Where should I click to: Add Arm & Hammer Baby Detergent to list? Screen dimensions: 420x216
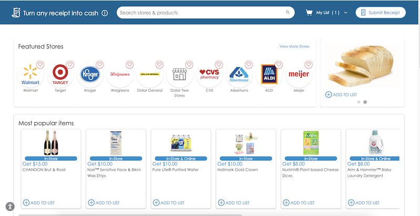click(x=363, y=203)
